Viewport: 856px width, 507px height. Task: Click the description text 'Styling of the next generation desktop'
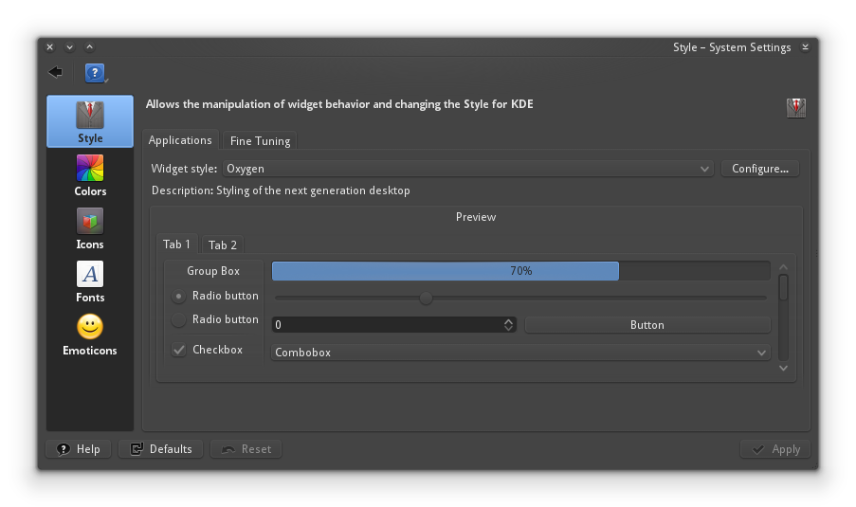coord(313,190)
